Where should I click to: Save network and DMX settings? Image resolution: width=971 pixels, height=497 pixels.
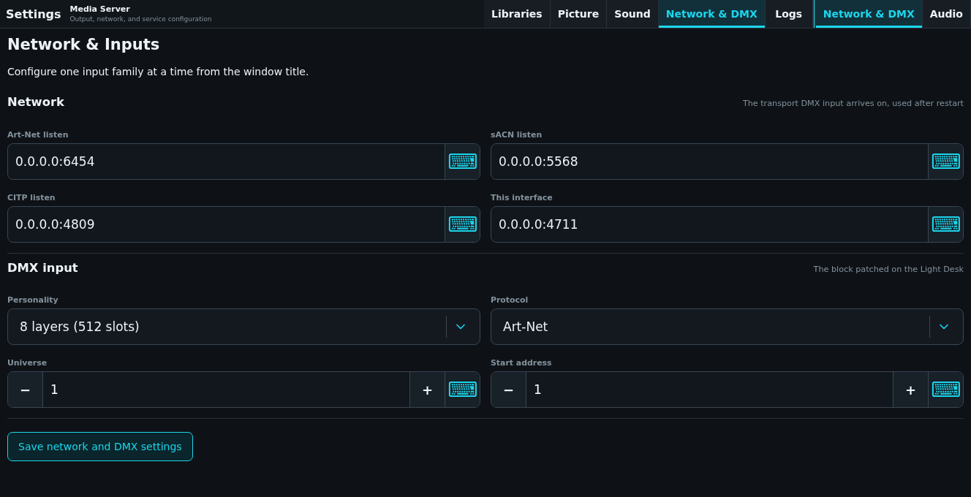click(100, 447)
